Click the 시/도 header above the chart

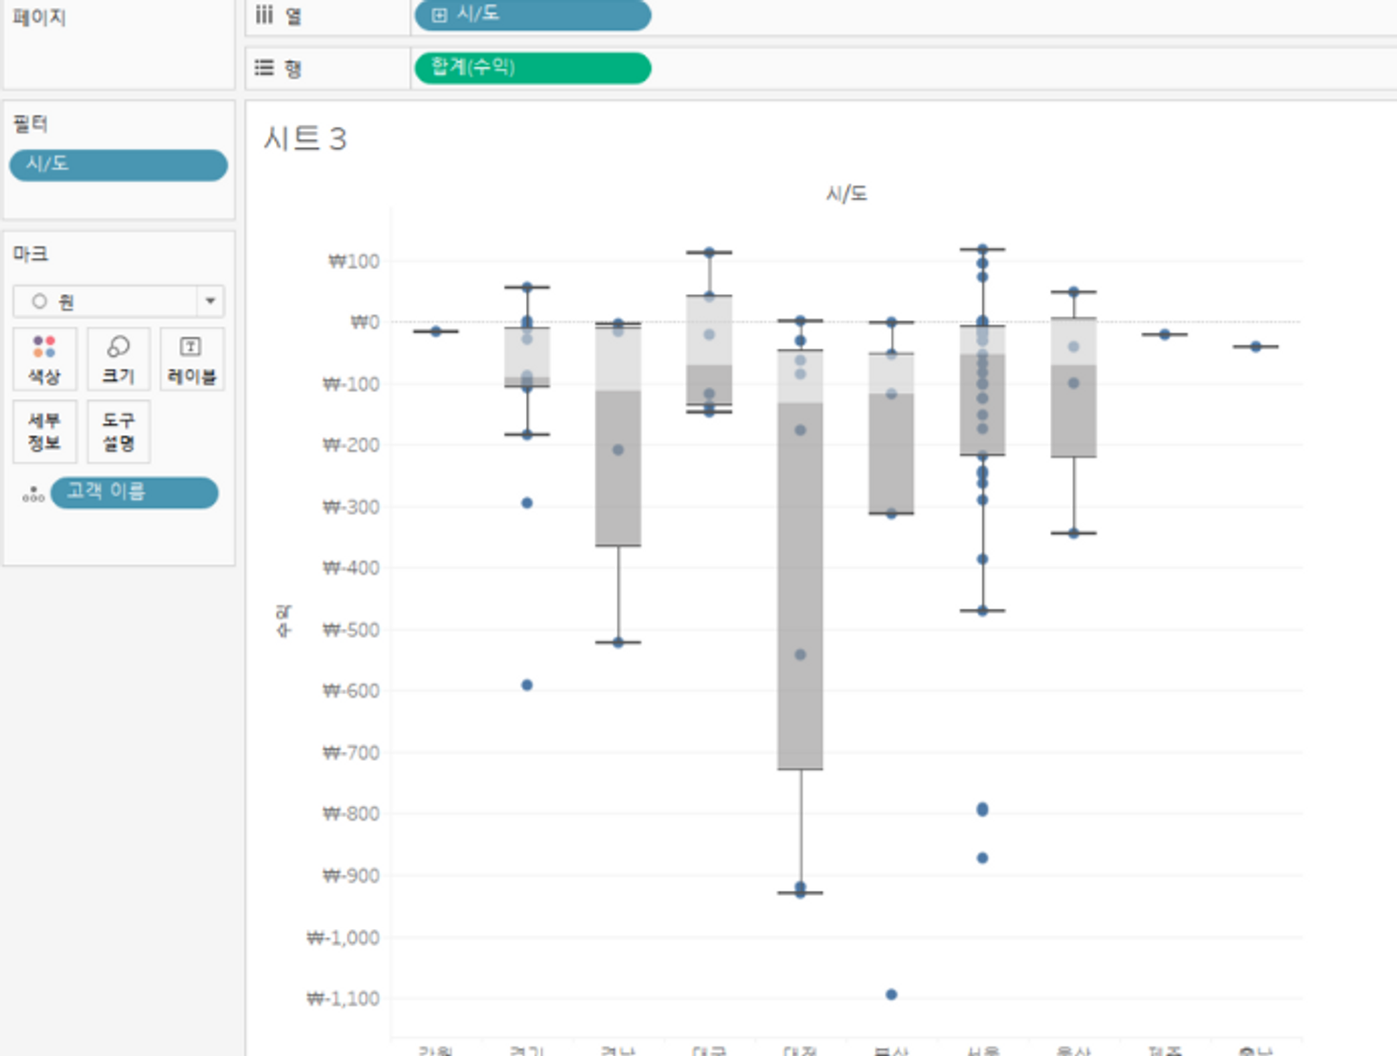pos(846,193)
